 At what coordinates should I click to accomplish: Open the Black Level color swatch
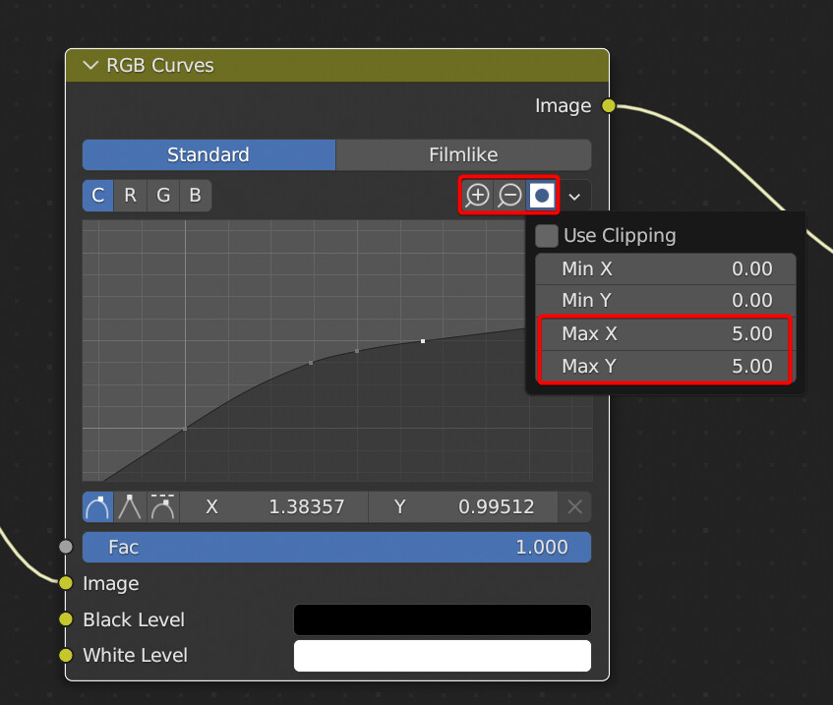(x=443, y=619)
